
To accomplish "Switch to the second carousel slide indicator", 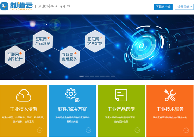I will pos(87,76).
